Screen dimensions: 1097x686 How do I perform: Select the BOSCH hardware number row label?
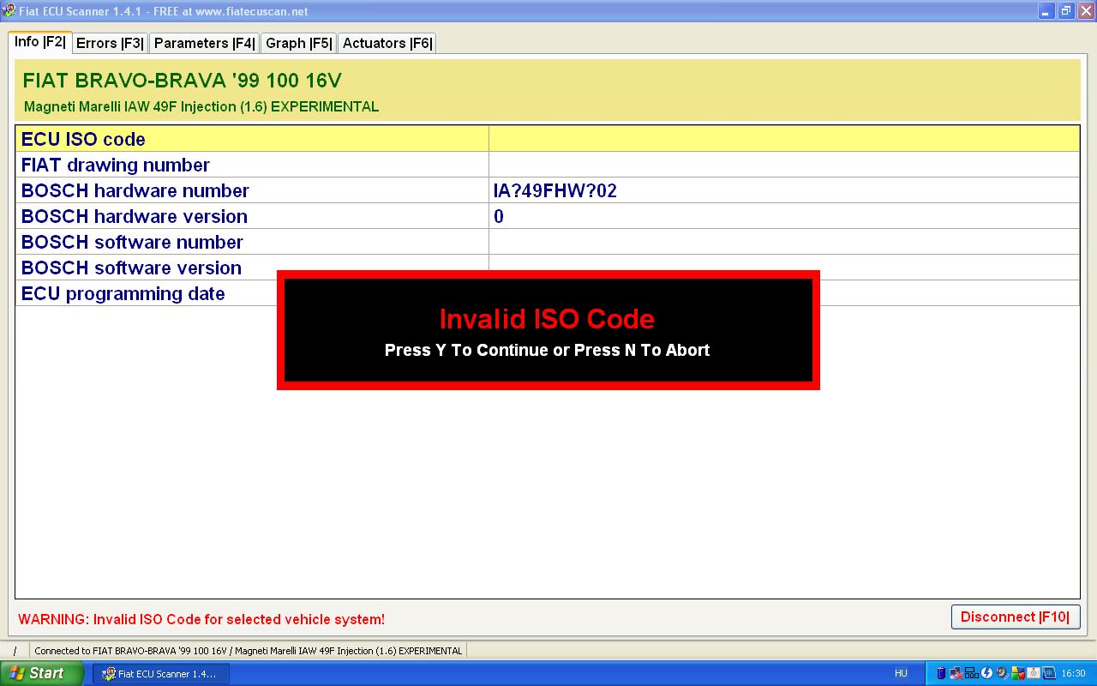[x=135, y=190]
